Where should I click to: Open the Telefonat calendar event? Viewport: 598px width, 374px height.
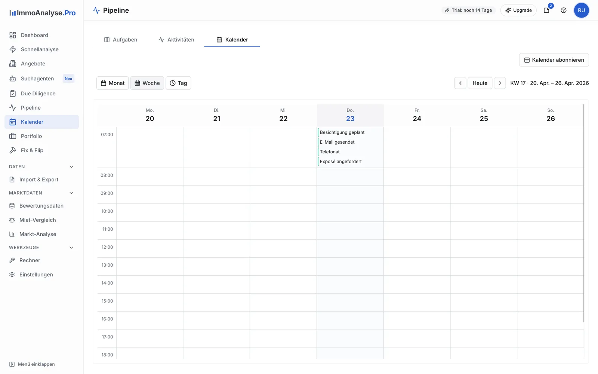pos(350,152)
